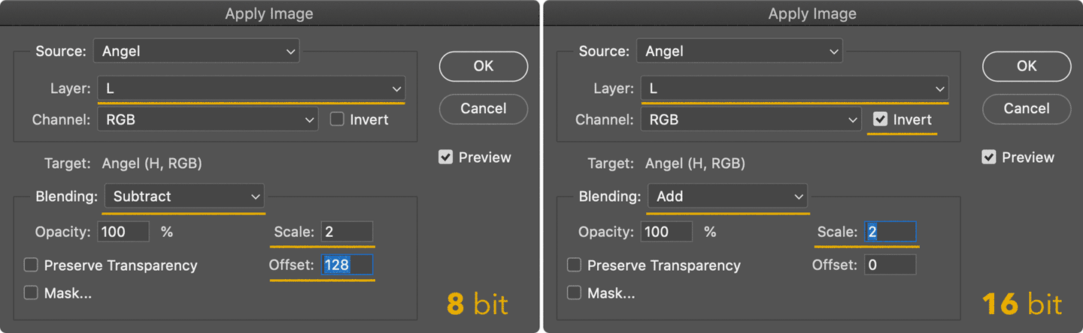The image size is (1083, 333).
Task: Open Subtract blending dropdown
Action: [x=184, y=196]
